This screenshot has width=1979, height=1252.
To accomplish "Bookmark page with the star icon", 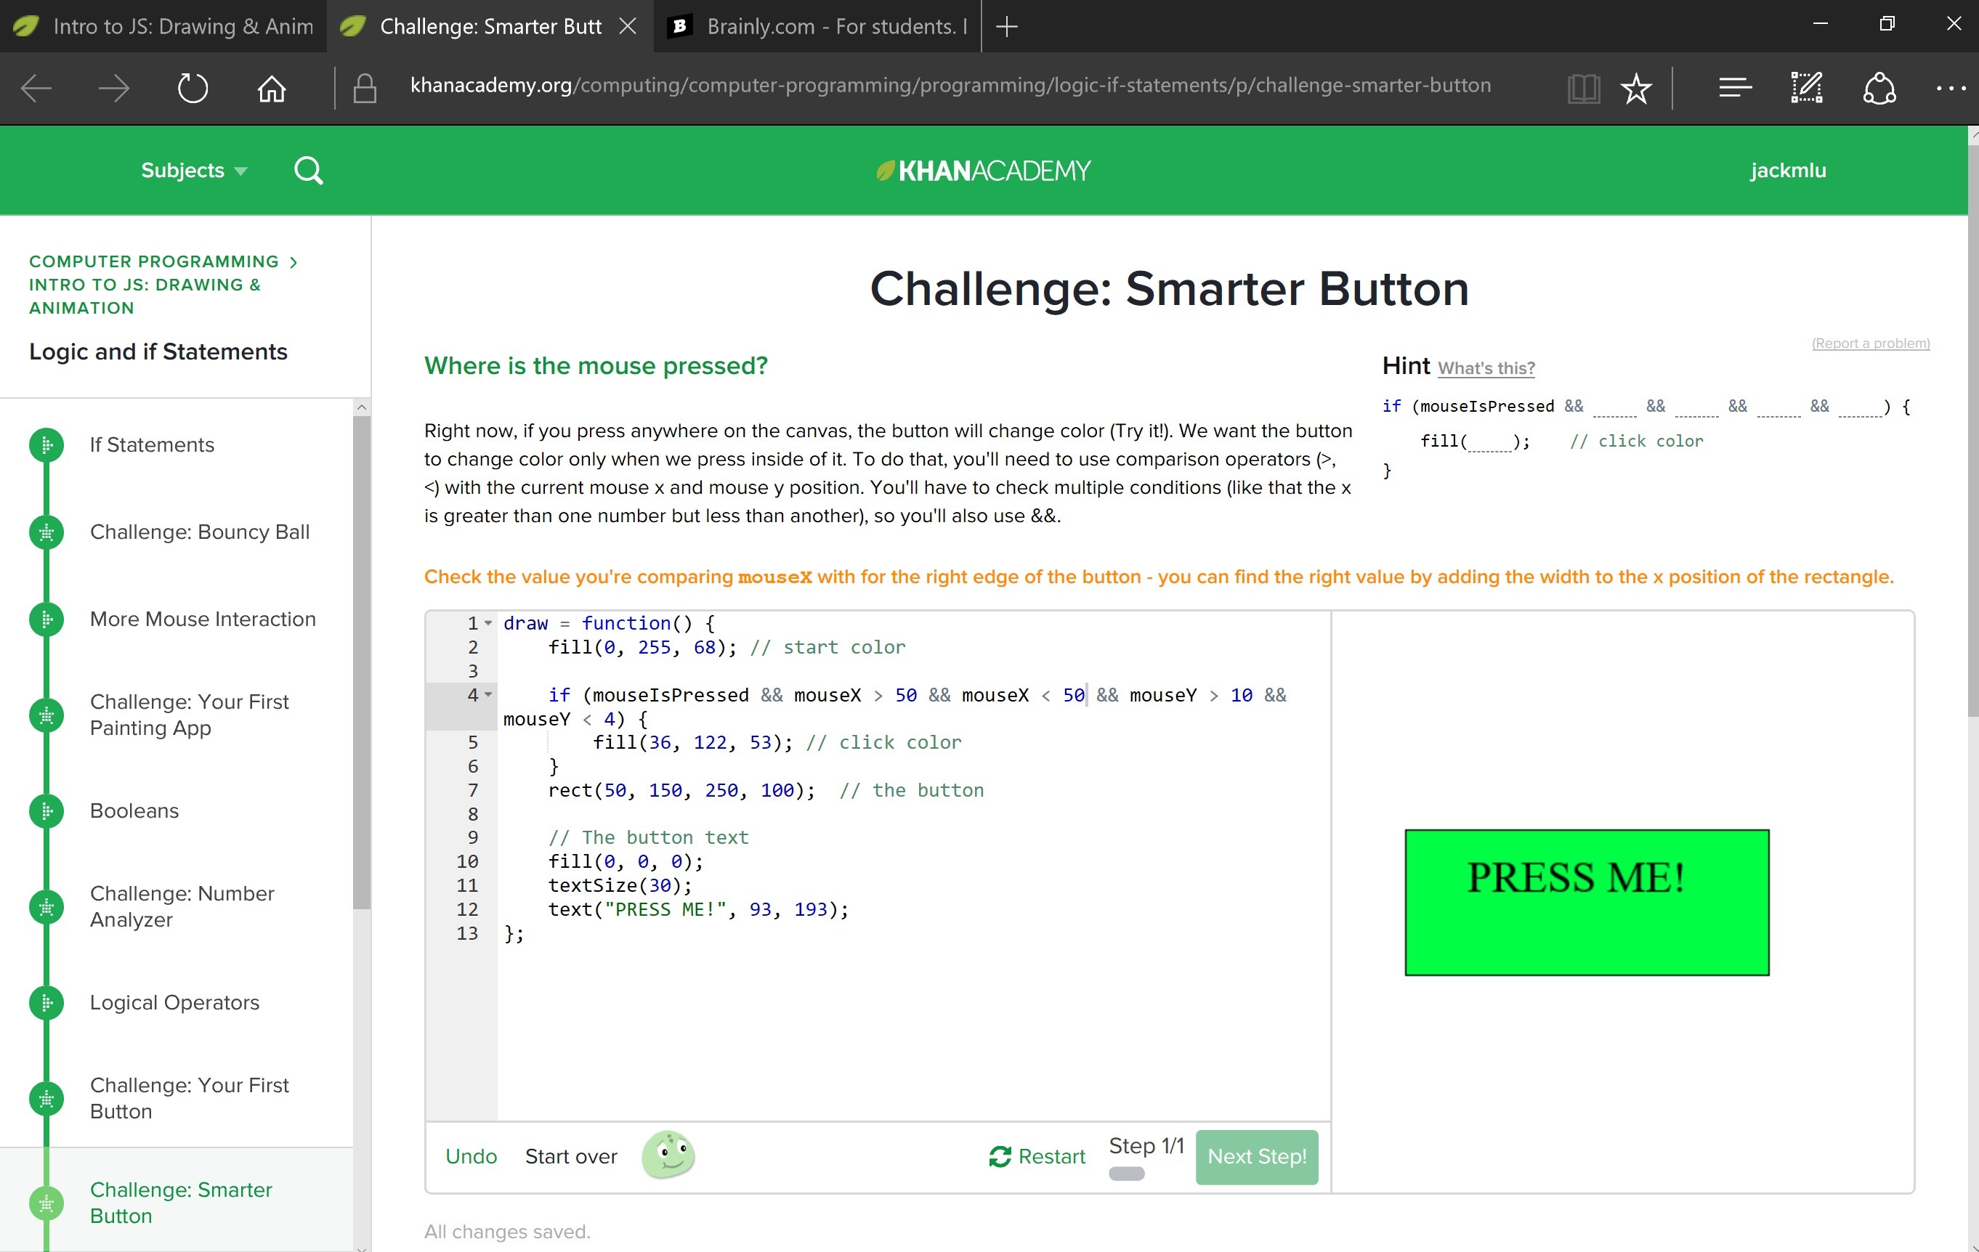I will point(1635,88).
